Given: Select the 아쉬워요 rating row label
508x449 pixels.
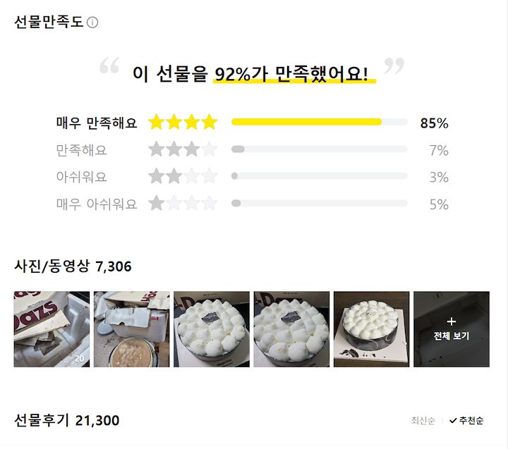Looking at the screenshot, I should pyautogui.click(x=82, y=177).
